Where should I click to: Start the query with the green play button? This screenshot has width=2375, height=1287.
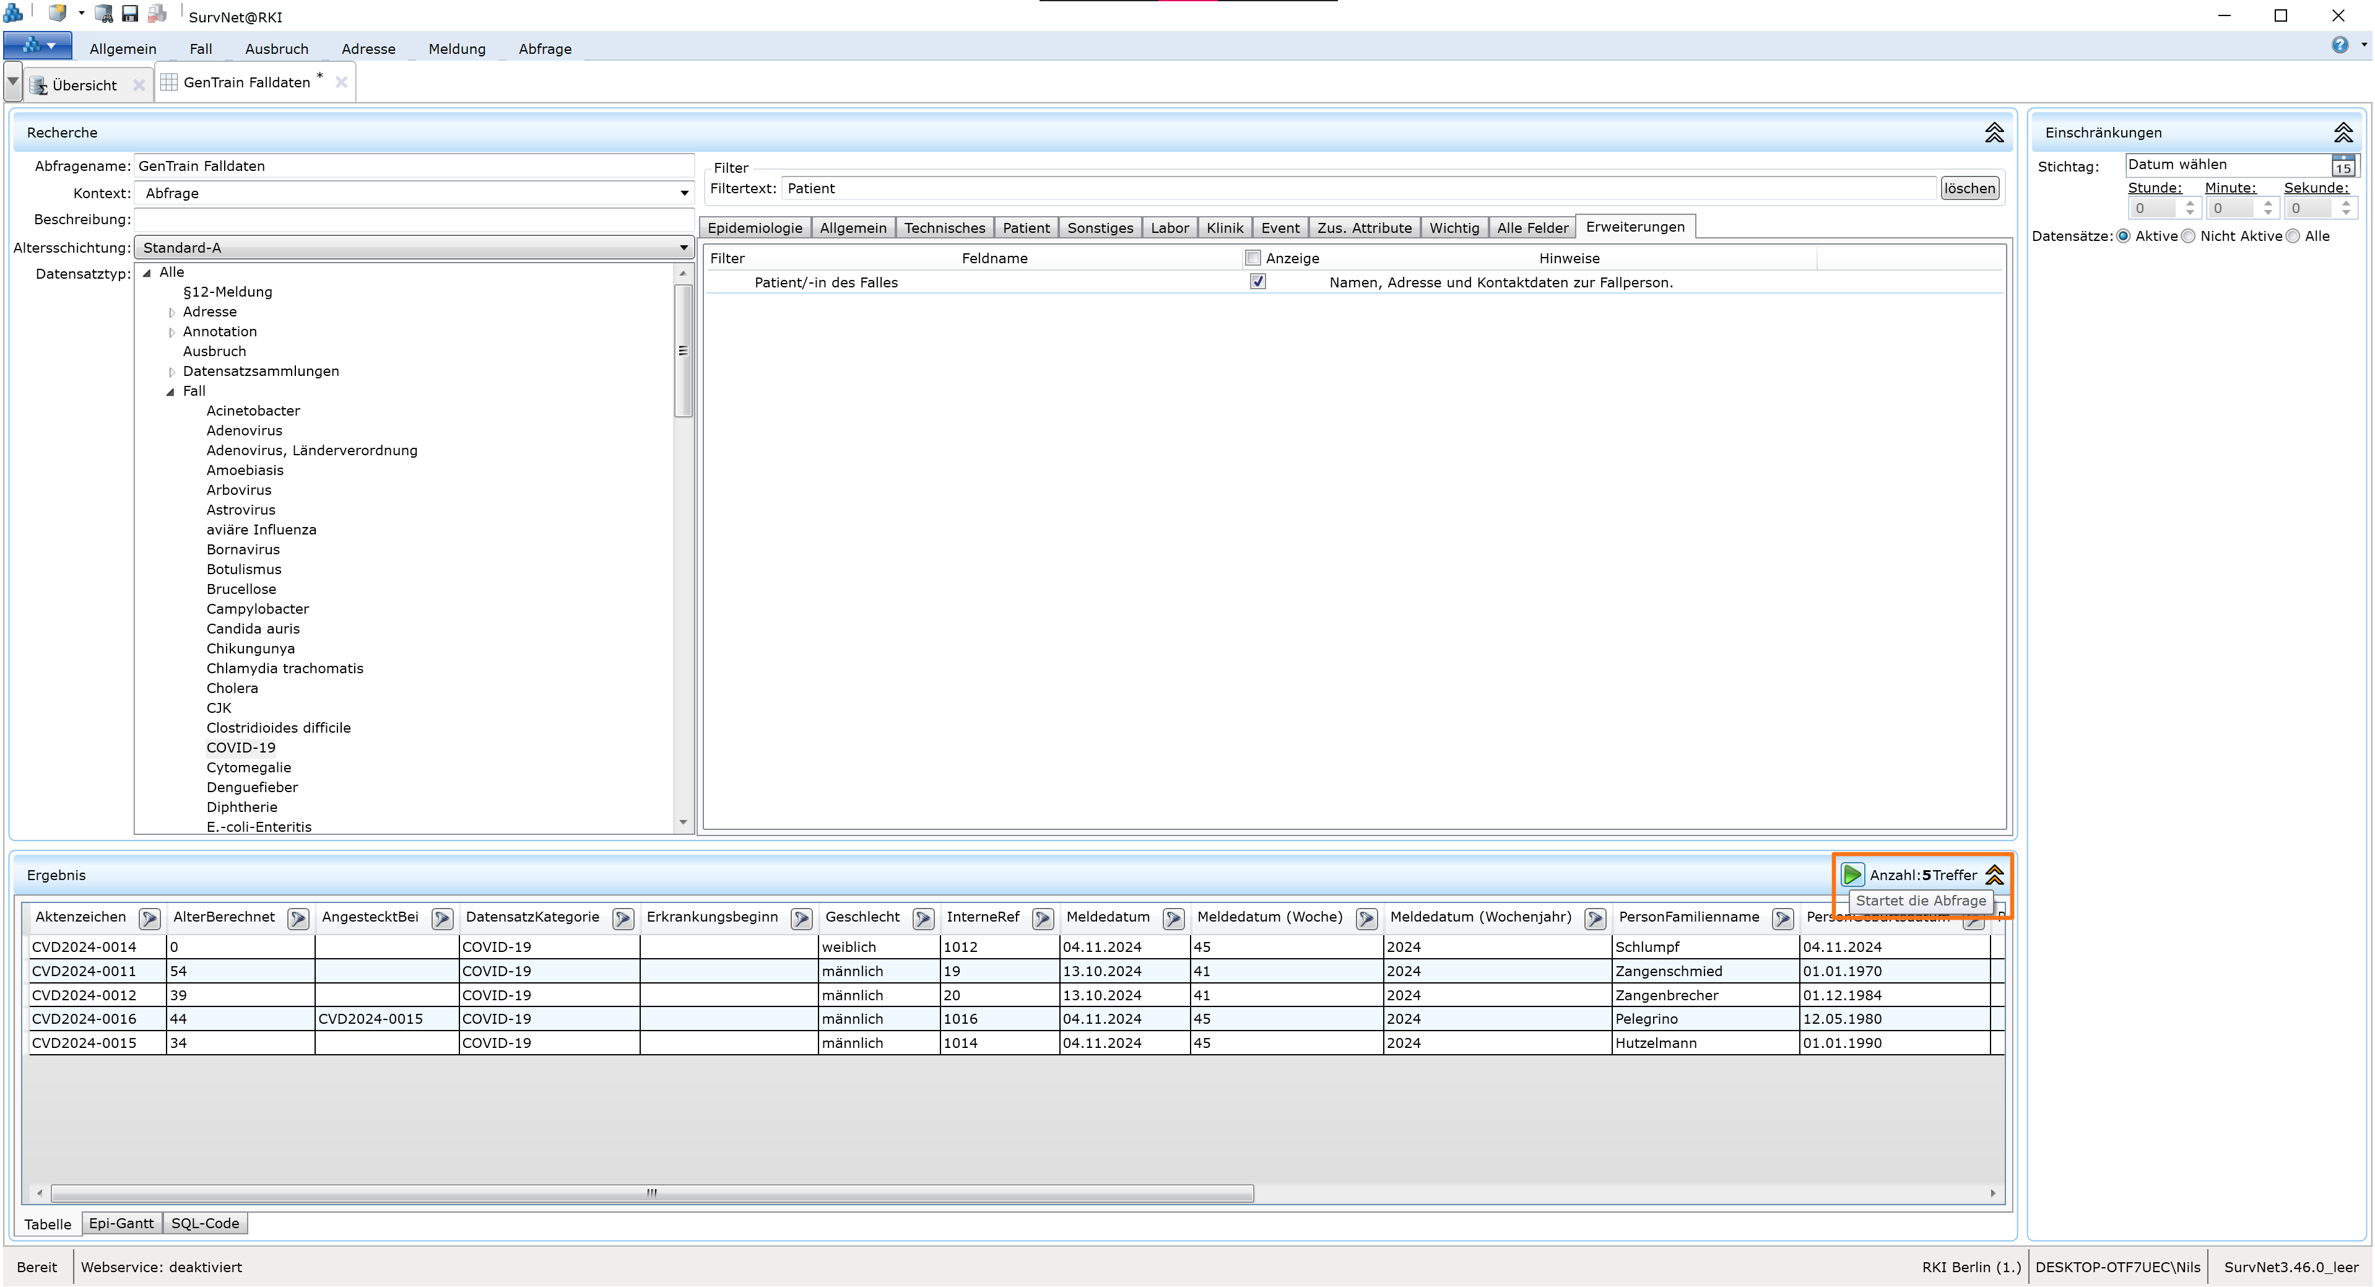[1853, 875]
